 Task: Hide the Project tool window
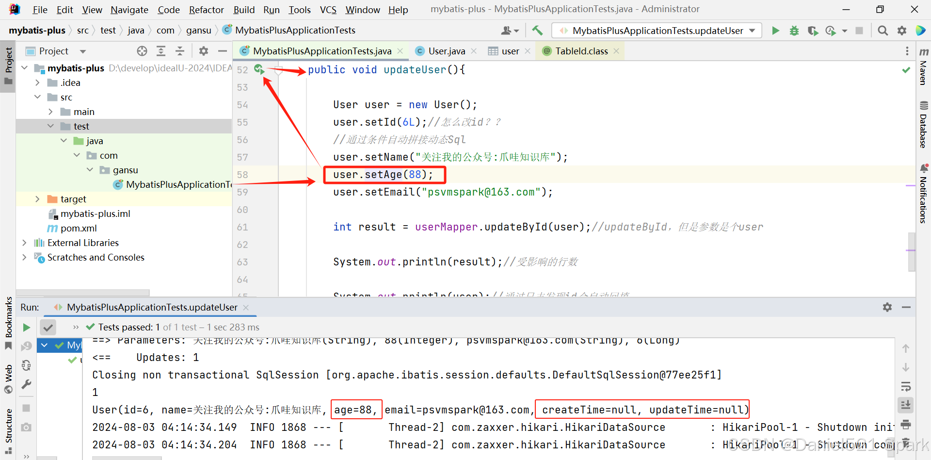point(223,51)
